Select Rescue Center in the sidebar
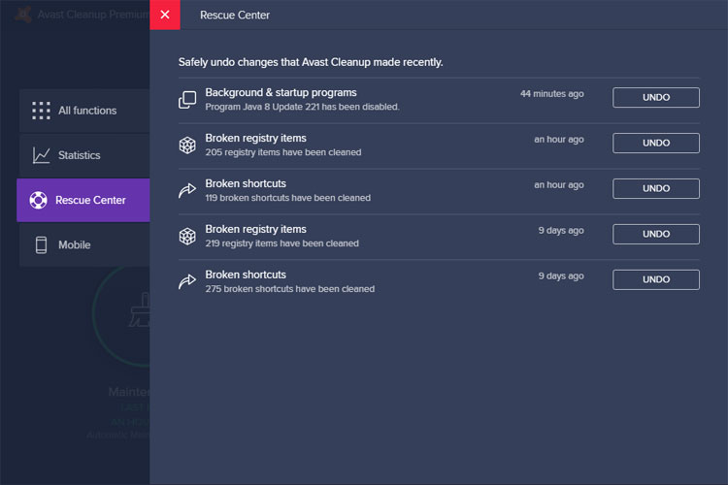The height and width of the screenshot is (485, 728). pyautogui.click(x=83, y=200)
